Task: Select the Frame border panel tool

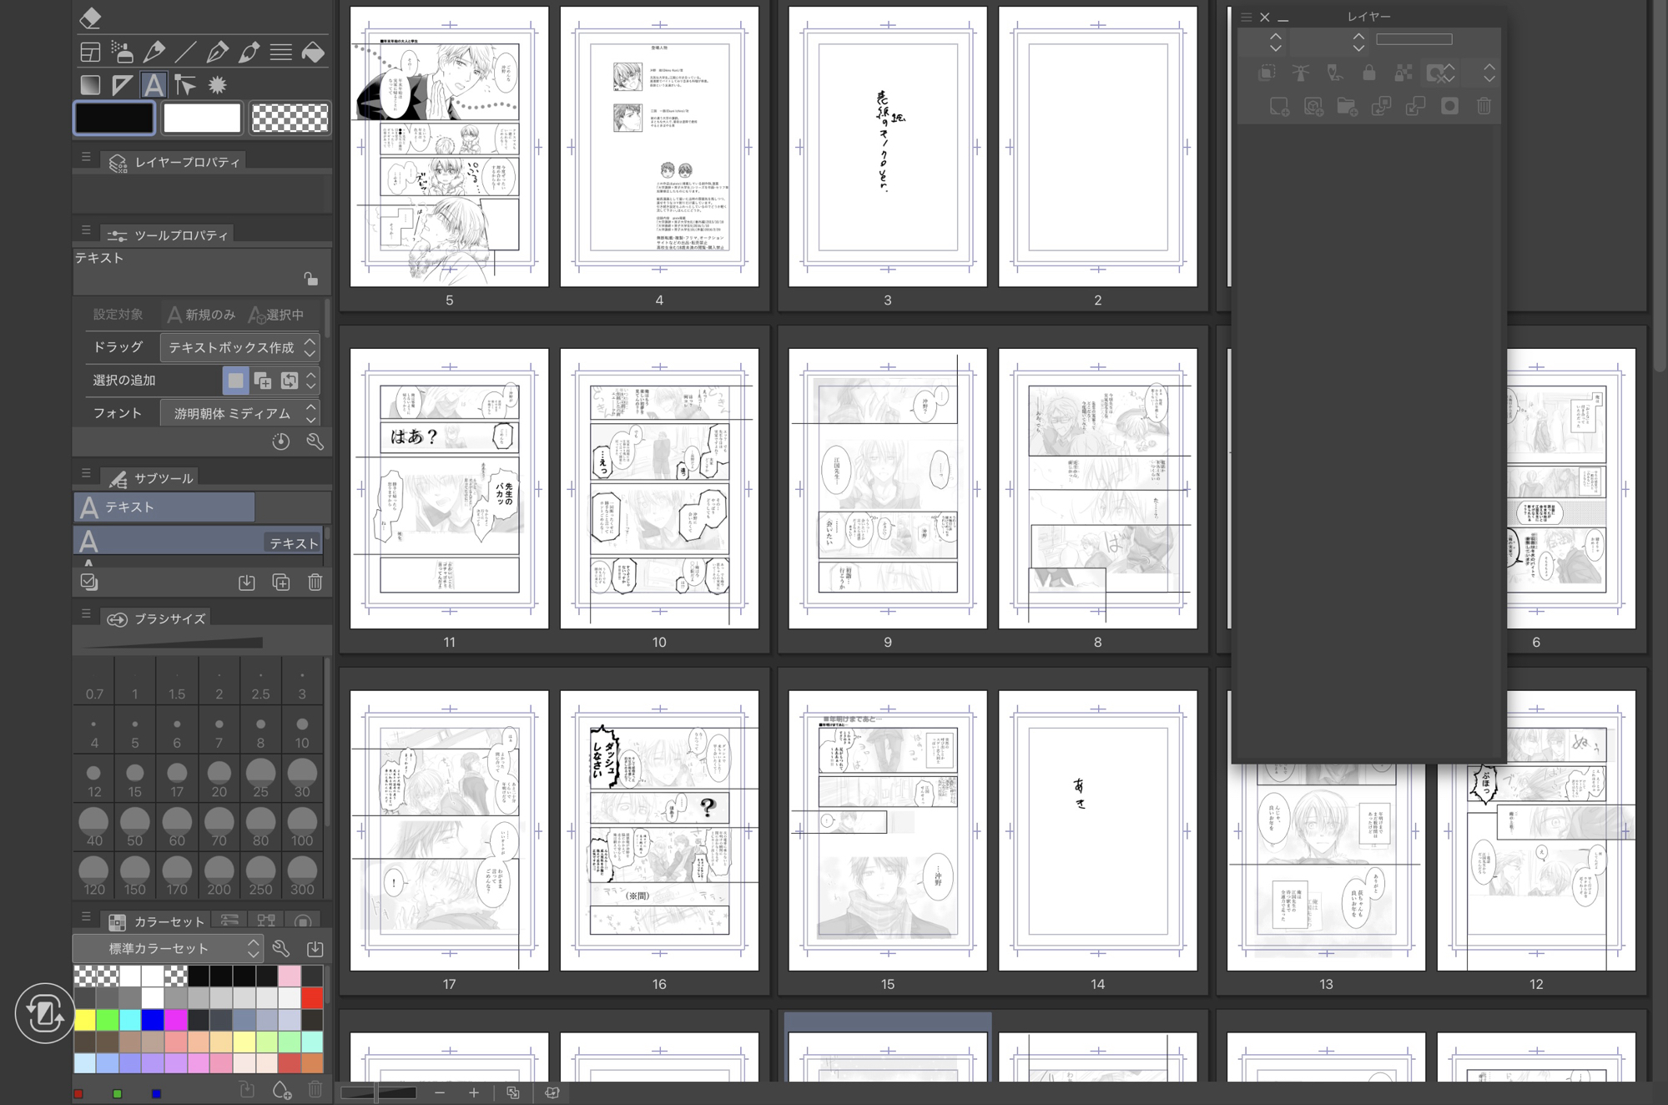Action: click(90, 53)
